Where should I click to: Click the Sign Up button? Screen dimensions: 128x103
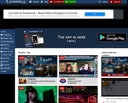click(115, 2)
